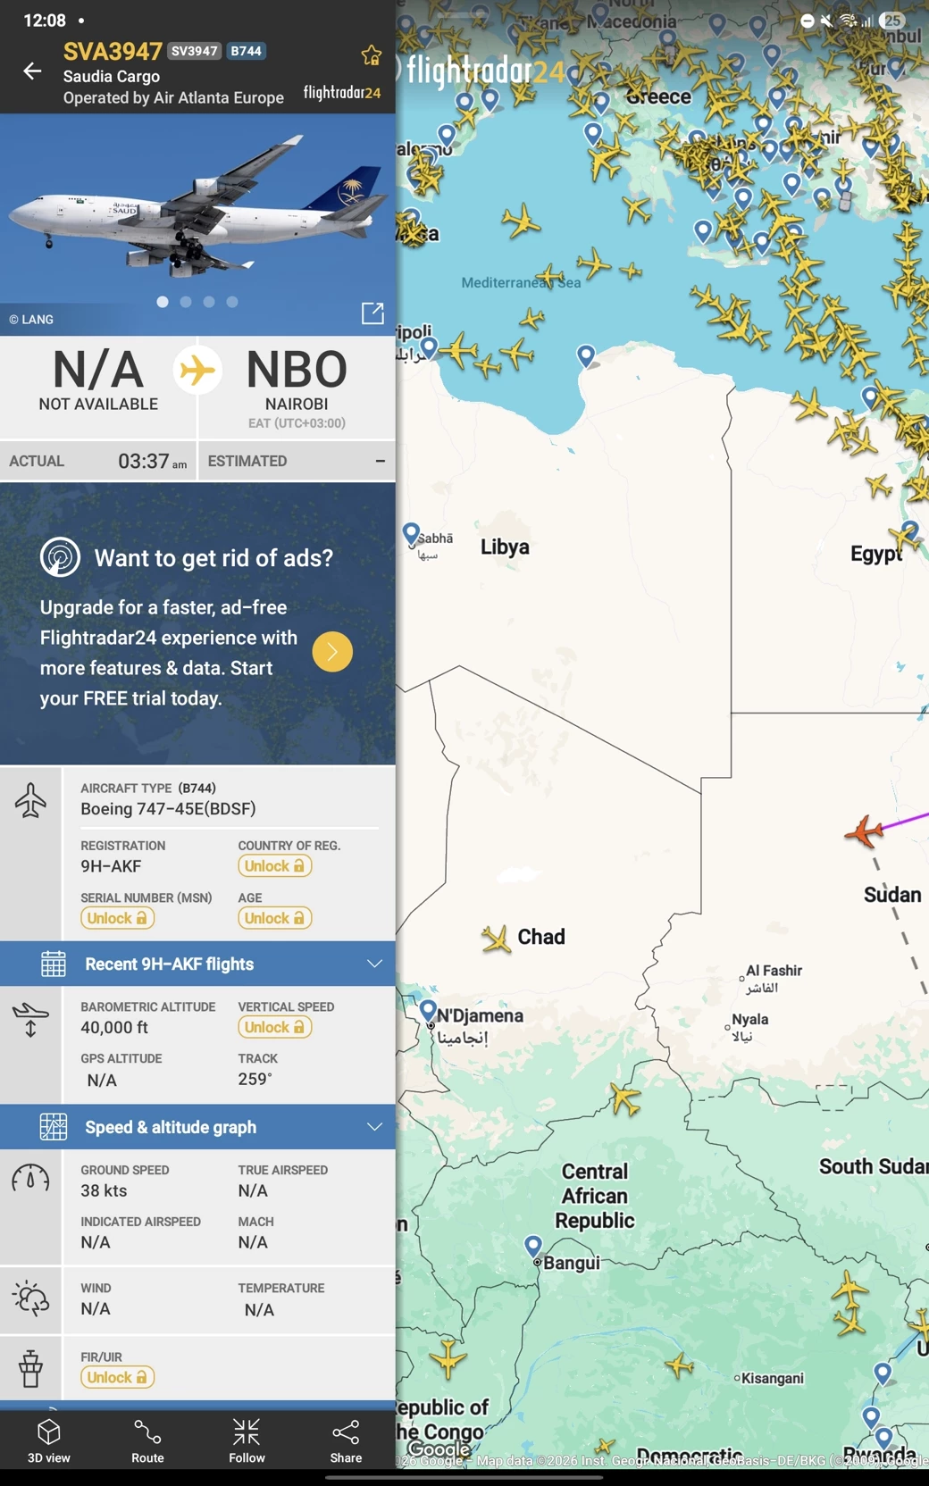Unlock the FIR/UIR information
The height and width of the screenshot is (1486, 929).
tap(117, 1377)
